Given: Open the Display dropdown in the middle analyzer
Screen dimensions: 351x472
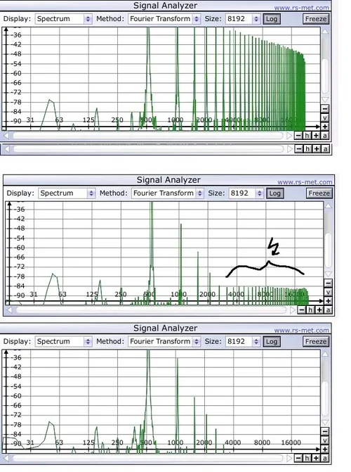Looking at the screenshot, I should (x=67, y=193).
